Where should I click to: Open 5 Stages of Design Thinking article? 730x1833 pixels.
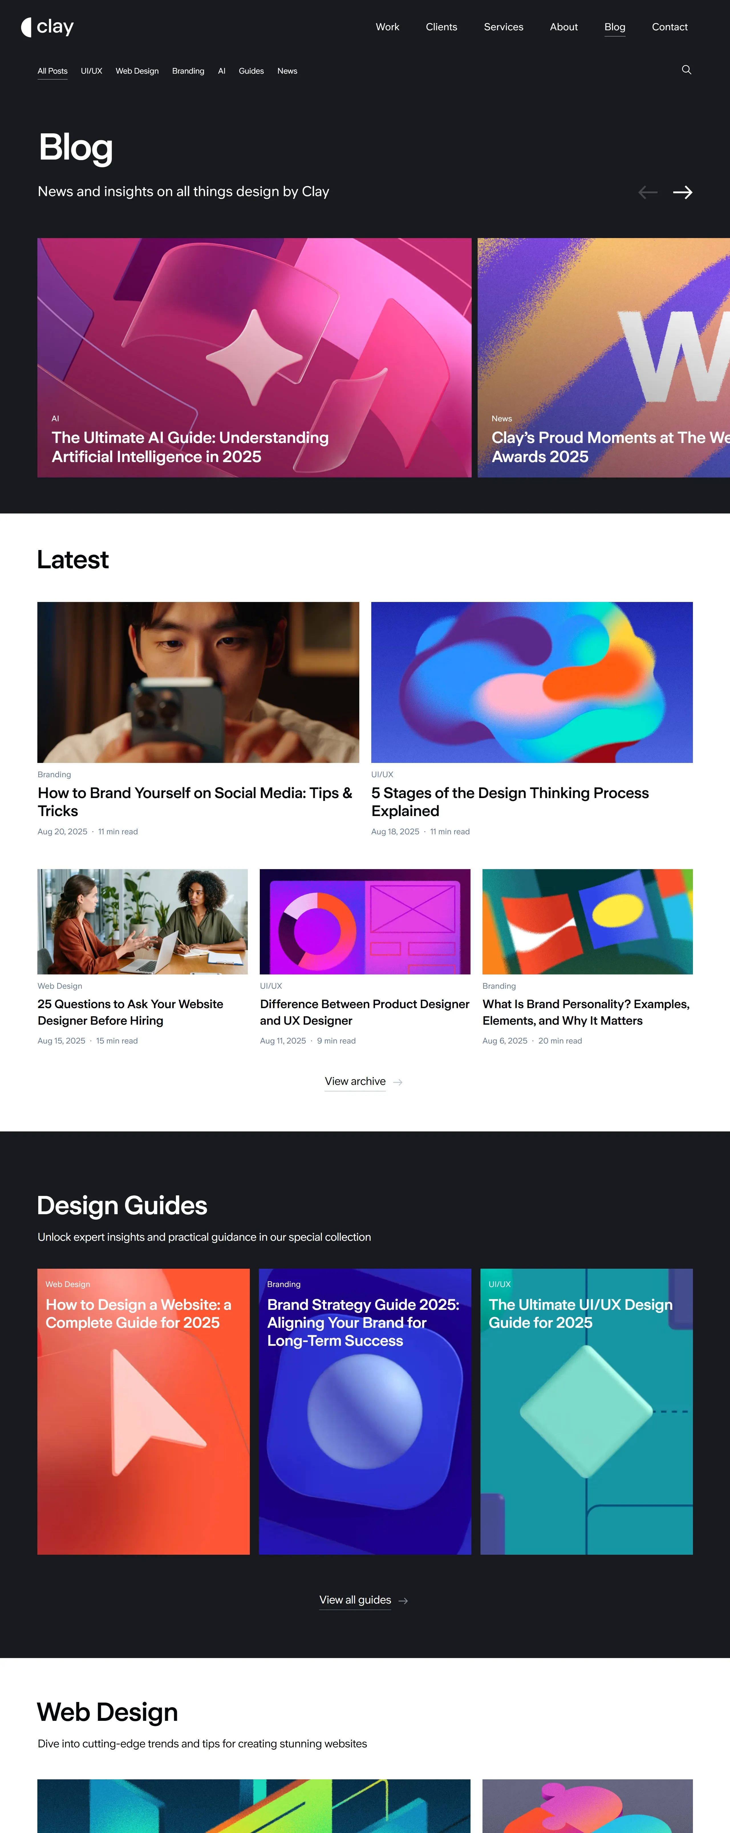(510, 802)
